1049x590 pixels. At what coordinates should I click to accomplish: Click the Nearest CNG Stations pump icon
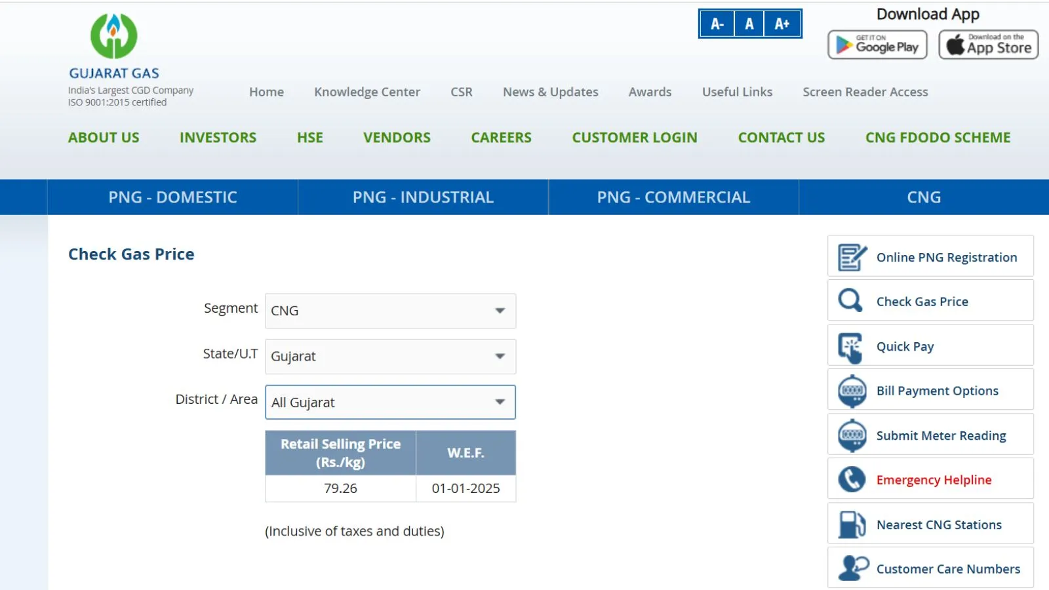point(850,523)
